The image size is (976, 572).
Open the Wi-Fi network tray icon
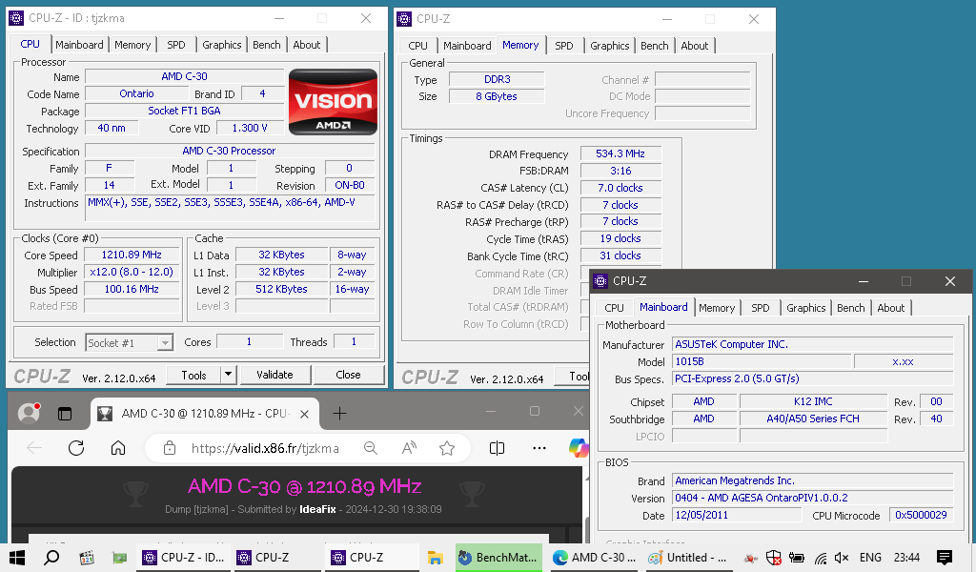pos(821,558)
